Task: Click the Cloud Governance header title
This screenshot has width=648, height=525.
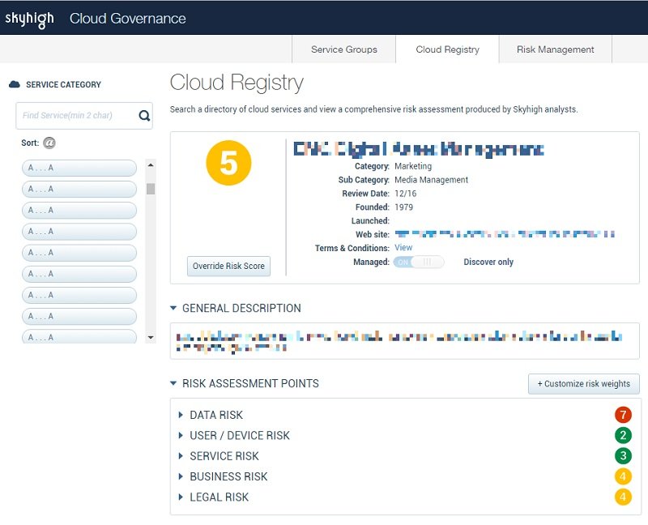Action: click(128, 19)
